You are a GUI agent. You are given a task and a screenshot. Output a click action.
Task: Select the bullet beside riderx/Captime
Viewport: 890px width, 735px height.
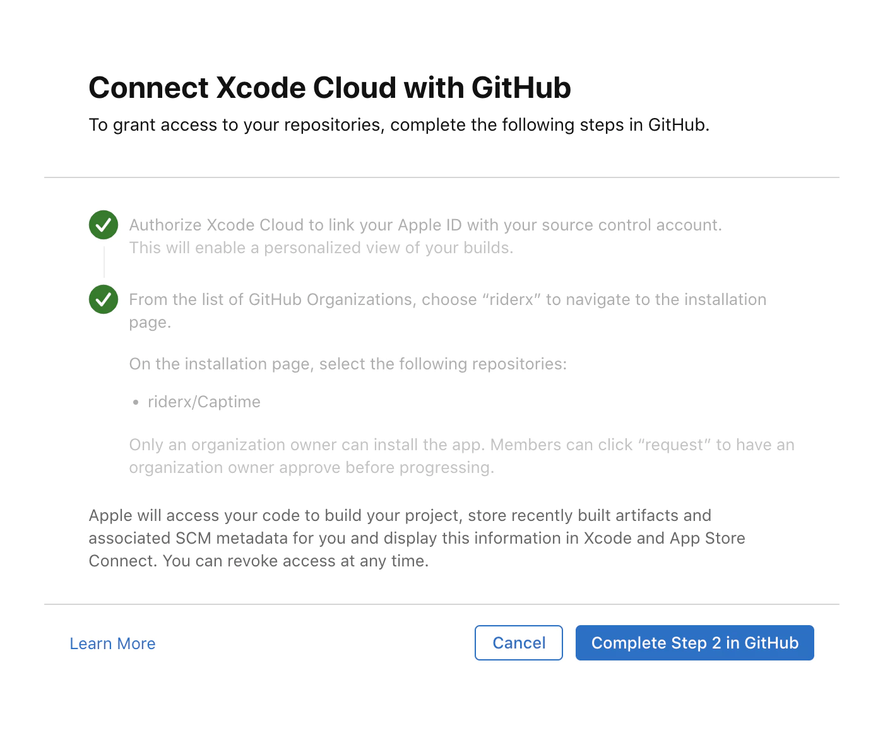(135, 402)
